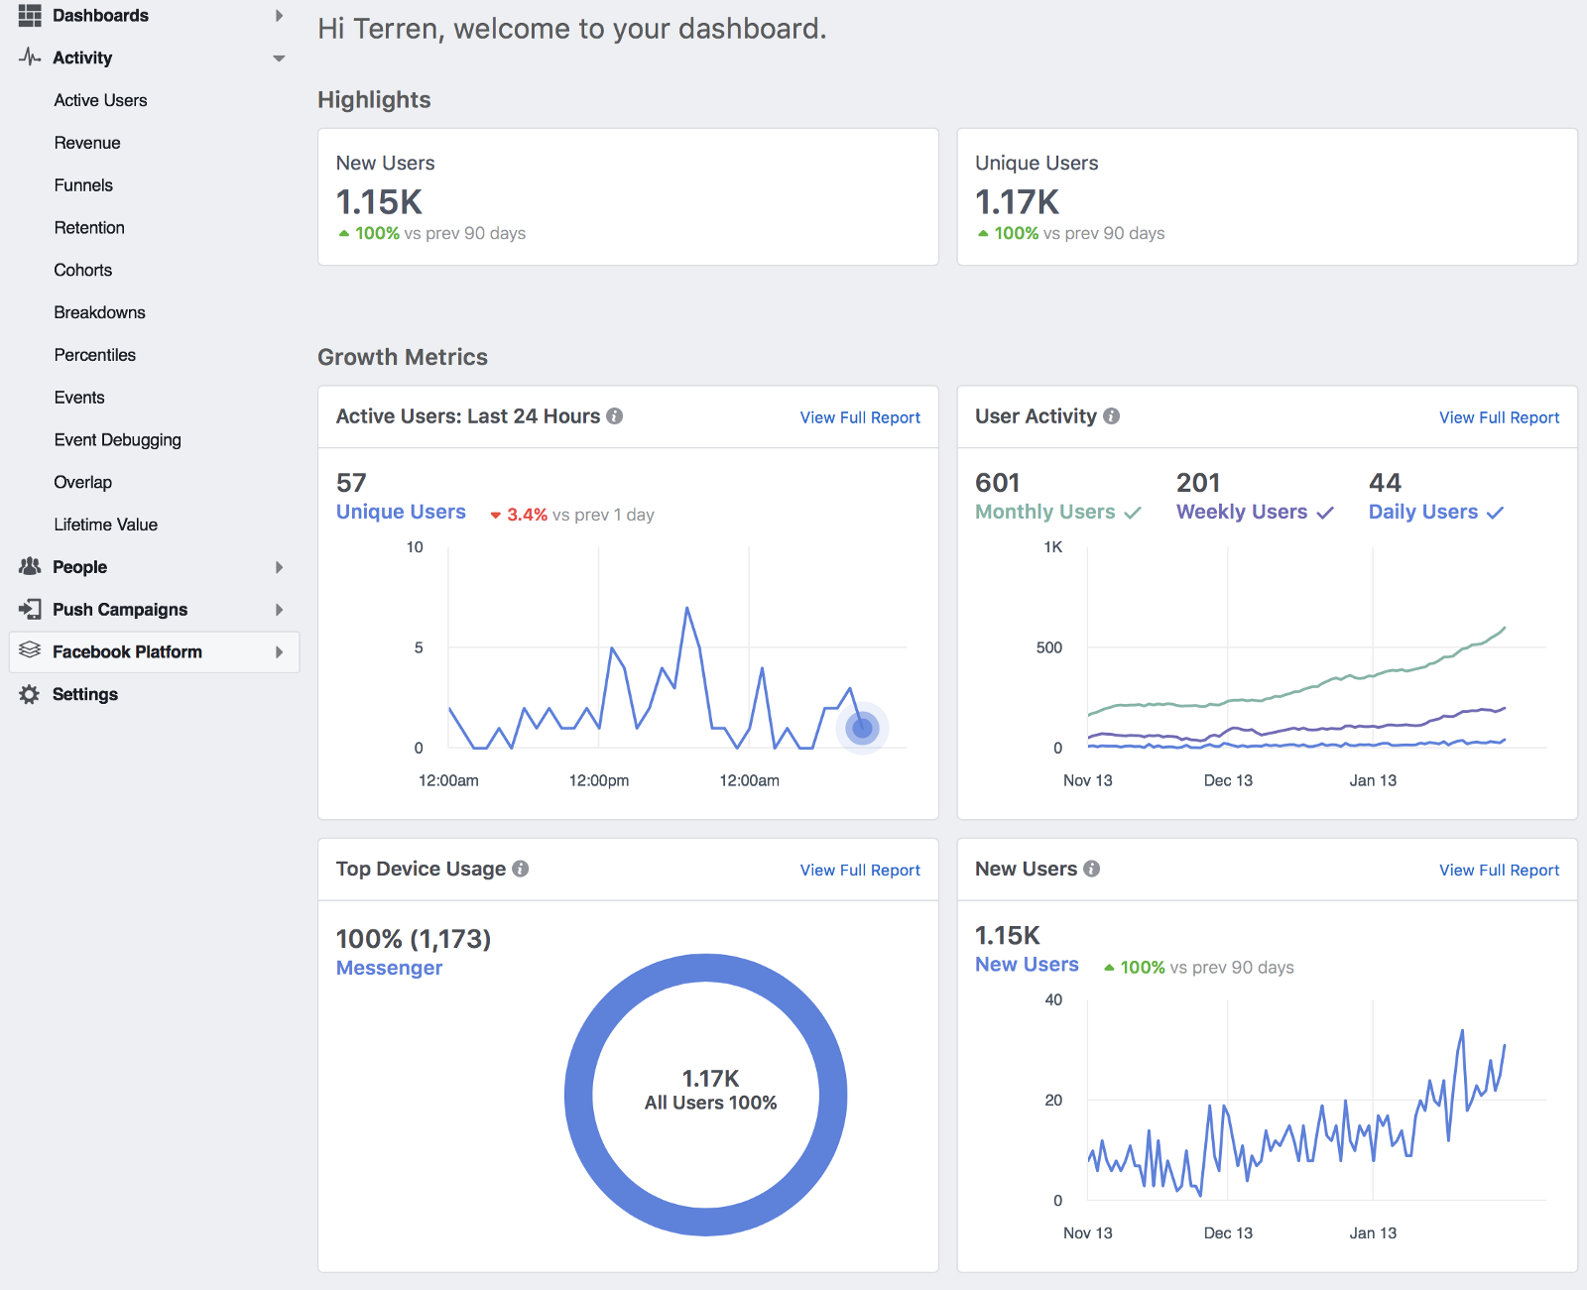
Task: Click the Settings gear icon
Action: point(30,694)
